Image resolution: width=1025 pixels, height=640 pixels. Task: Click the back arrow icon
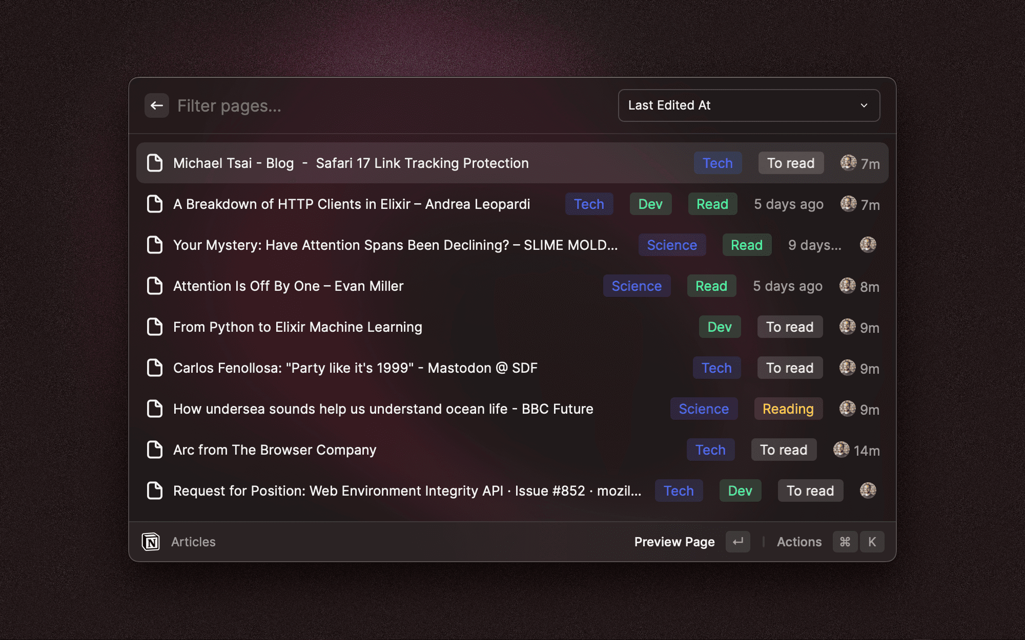157,105
